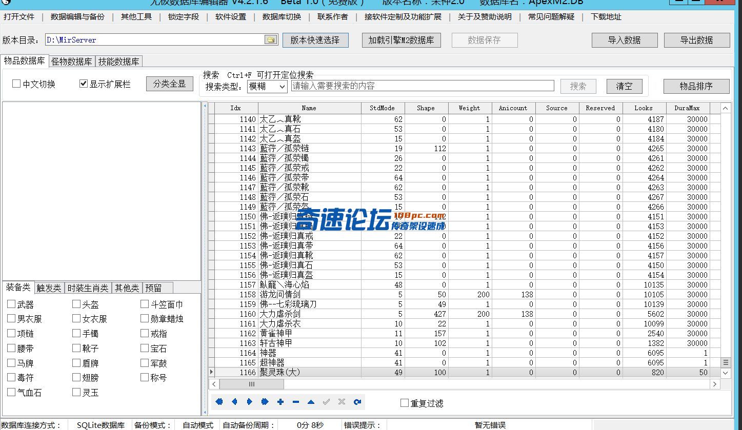
Task: Click the search content input field
Action: pos(423,86)
